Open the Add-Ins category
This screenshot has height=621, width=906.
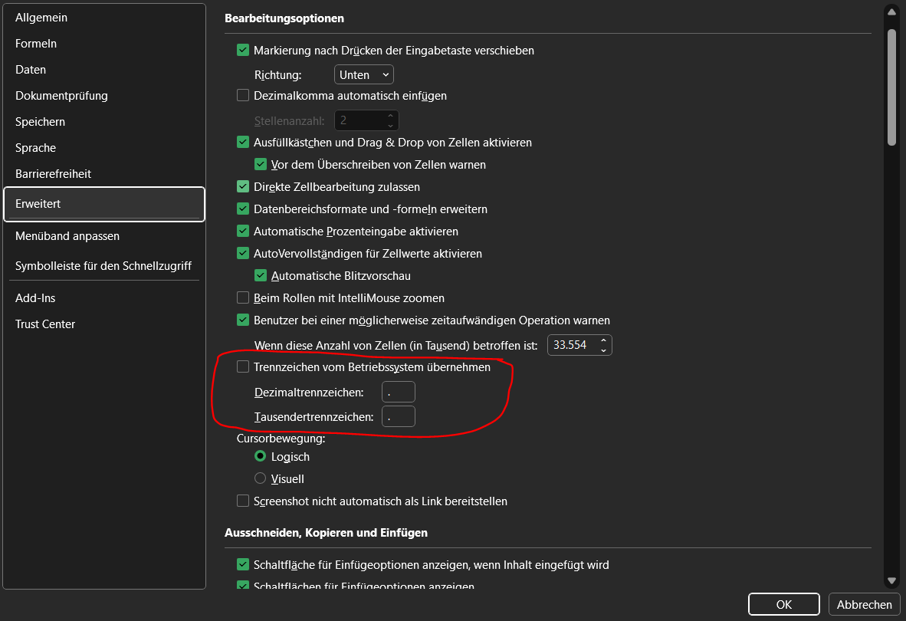click(x=35, y=298)
